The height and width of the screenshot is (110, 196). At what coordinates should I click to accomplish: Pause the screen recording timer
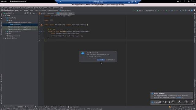(x=173, y=102)
